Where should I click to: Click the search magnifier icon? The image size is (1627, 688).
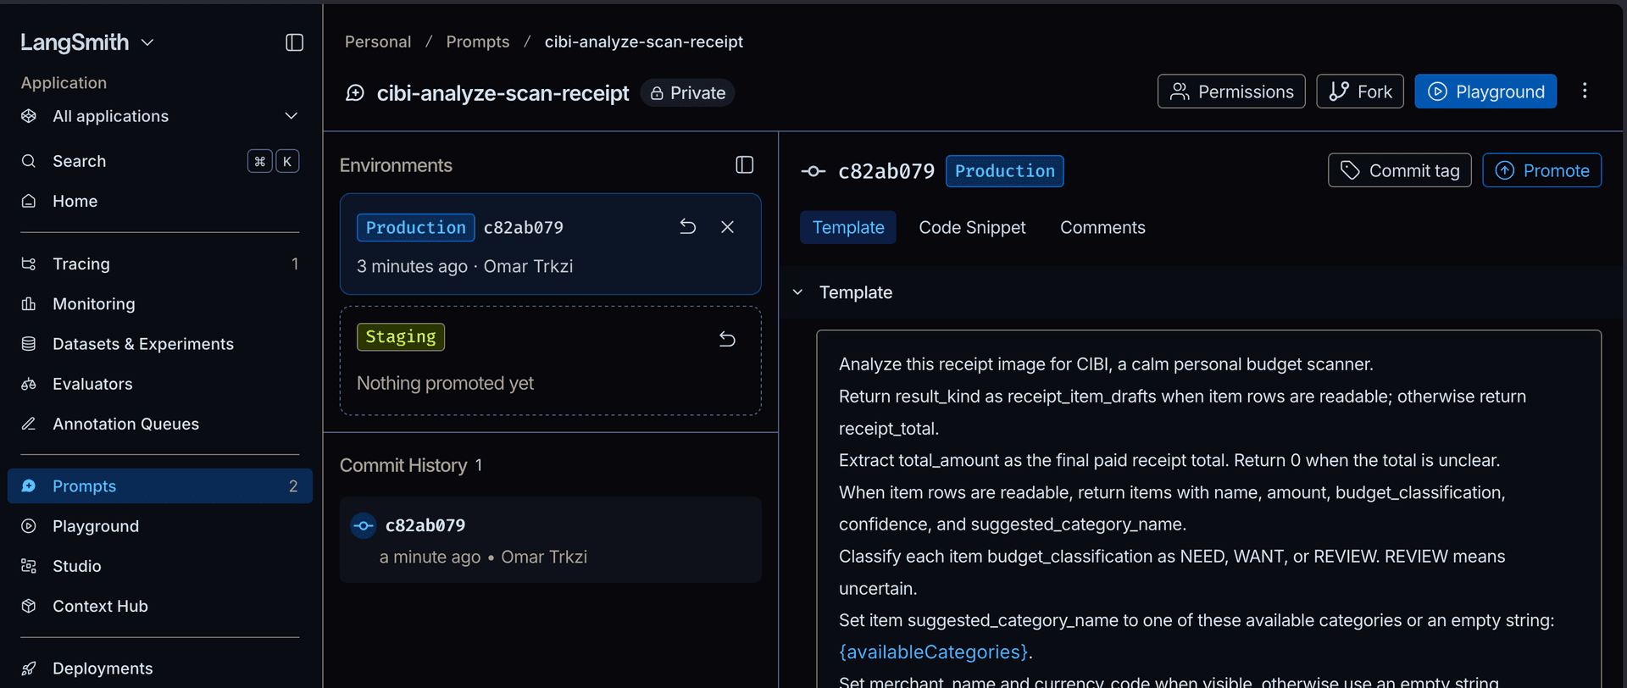29,161
